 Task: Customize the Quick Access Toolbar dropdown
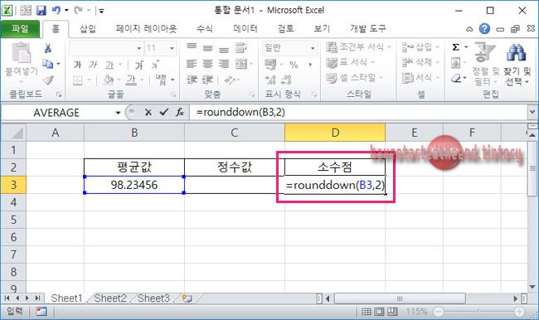click(101, 11)
